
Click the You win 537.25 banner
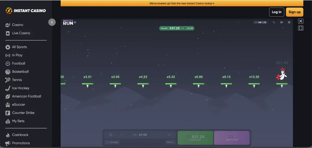[177, 28]
